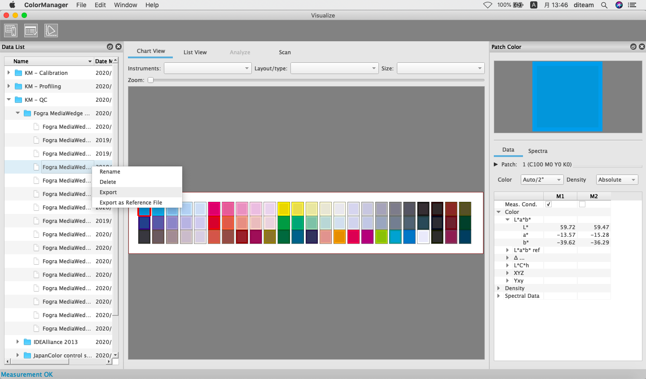Undock the Patch Color panel
This screenshot has width=646, height=379.
click(x=633, y=47)
